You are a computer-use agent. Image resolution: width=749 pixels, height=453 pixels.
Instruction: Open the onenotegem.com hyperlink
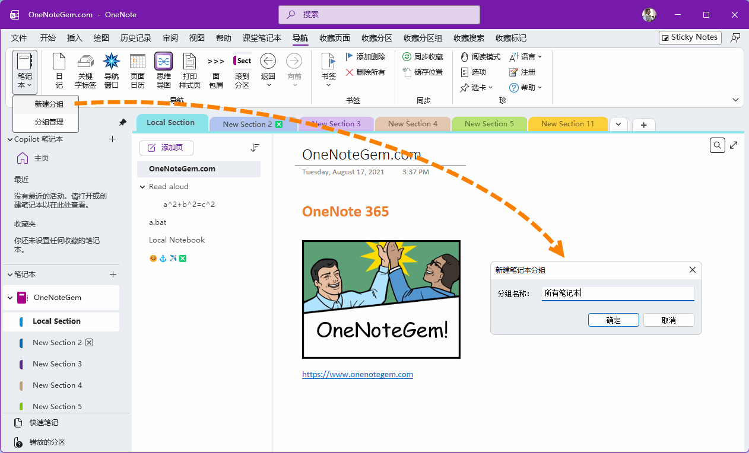[357, 374]
